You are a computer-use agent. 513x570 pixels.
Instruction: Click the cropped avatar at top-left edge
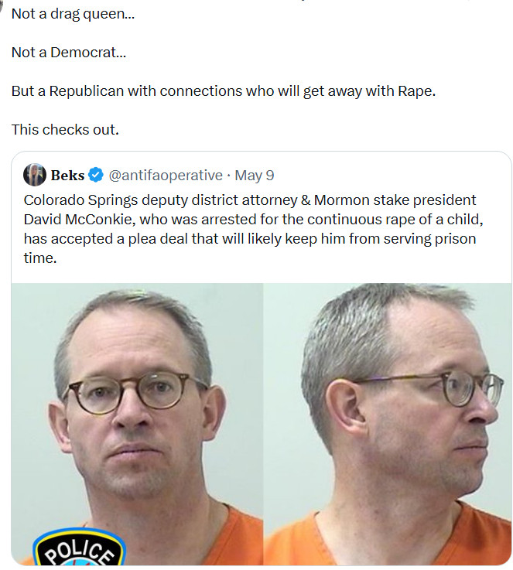pos(2,3)
